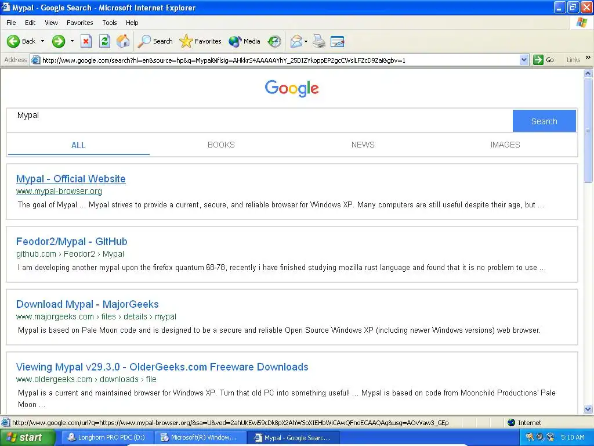The height and width of the screenshot is (446, 594).
Task: Open Viewing Mypal v29.3.0 OlderGeeks result
Action: point(162,367)
